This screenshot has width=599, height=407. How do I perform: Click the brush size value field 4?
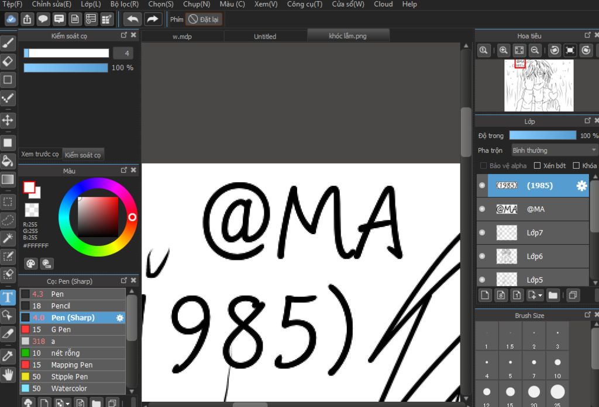click(x=123, y=53)
